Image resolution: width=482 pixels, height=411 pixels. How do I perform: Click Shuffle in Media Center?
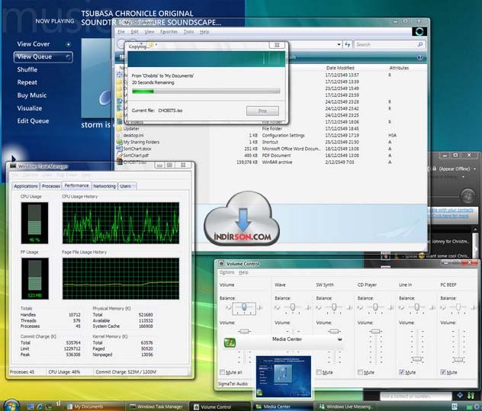pos(27,70)
